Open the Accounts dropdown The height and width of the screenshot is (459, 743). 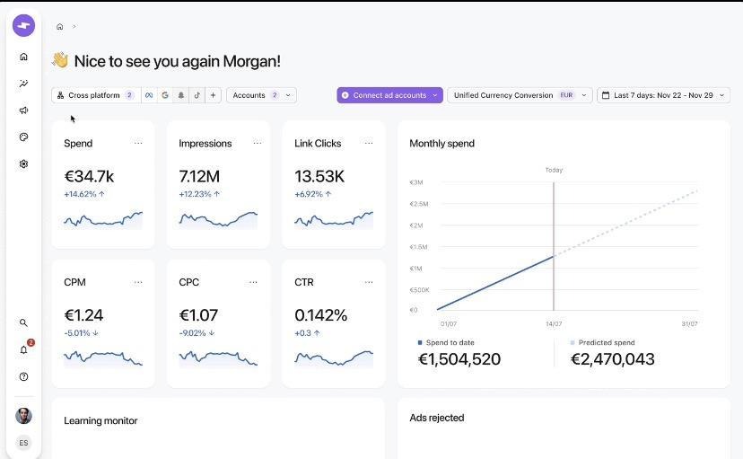tap(261, 95)
